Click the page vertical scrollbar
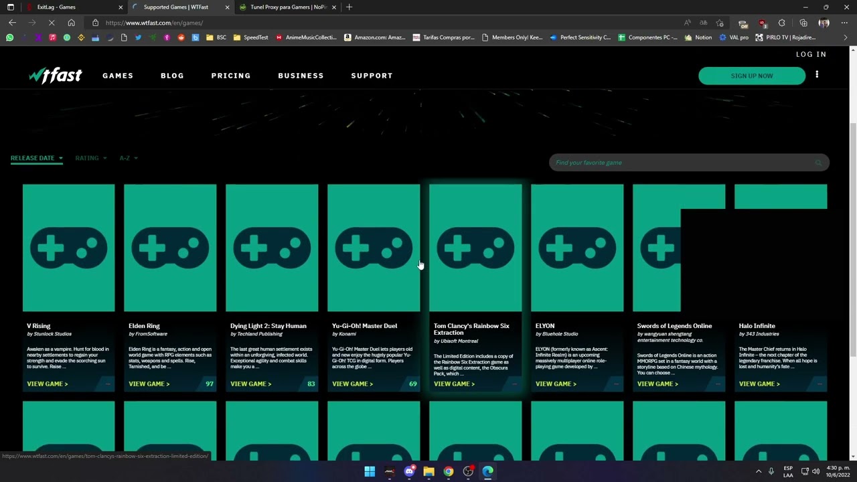The height and width of the screenshot is (482, 857). [x=852, y=241]
